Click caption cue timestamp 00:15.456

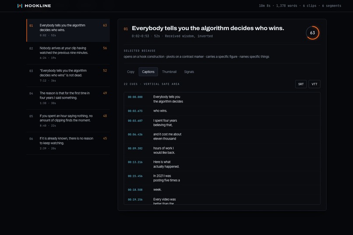[135, 176]
